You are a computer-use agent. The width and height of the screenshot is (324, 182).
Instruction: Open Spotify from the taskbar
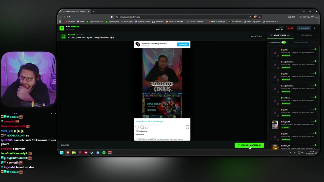tap(104, 153)
